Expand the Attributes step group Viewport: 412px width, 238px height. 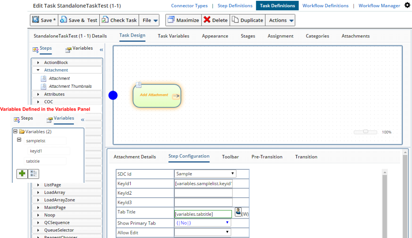(39, 94)
